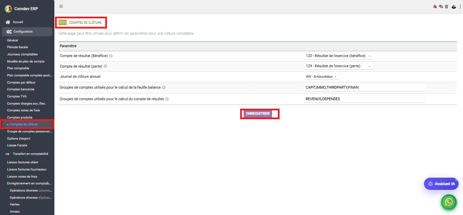
Task: Open Liaison factures fournisseur
Action: point(27,169)
